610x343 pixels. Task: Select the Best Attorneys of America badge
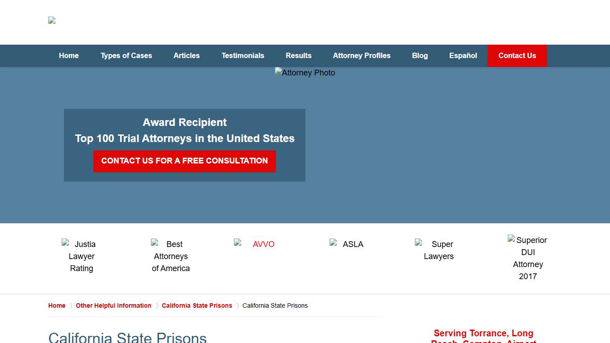(x=171, y=256)
